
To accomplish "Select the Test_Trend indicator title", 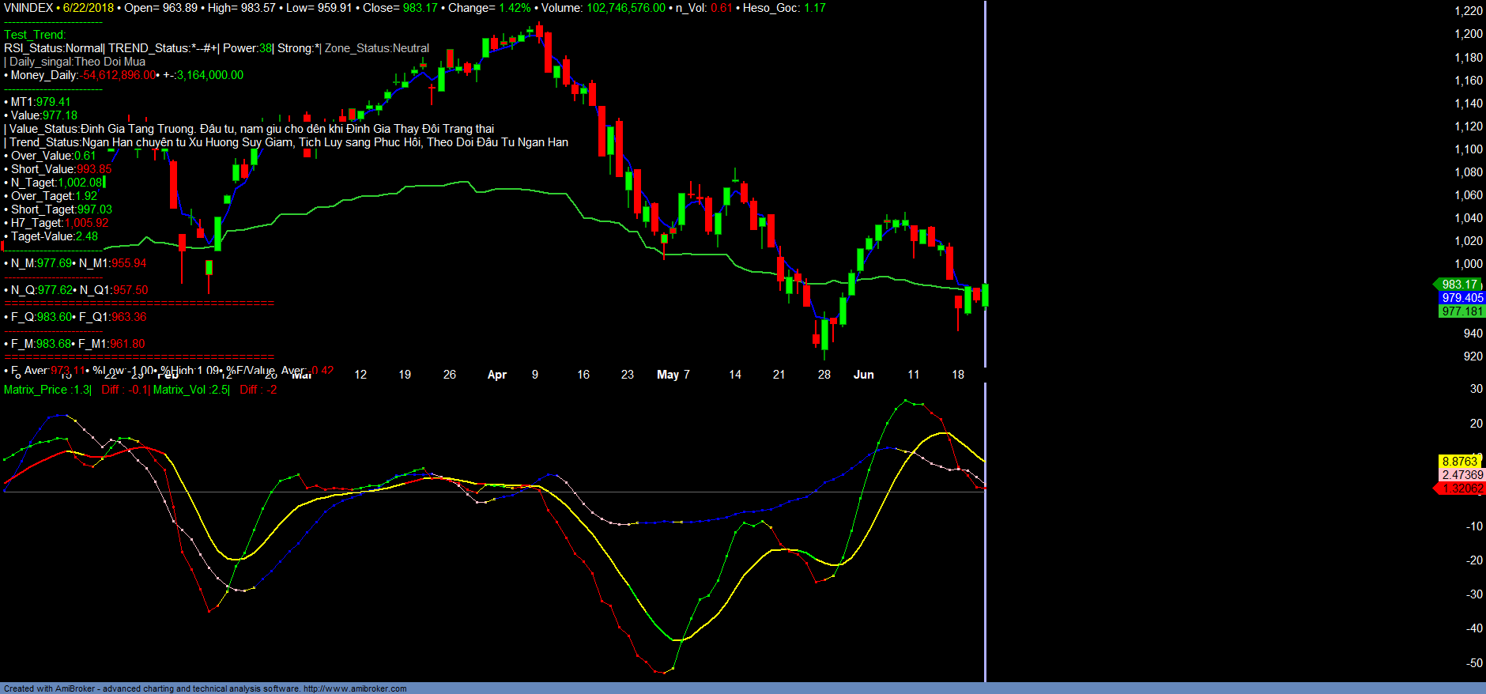I will point(35,35).
